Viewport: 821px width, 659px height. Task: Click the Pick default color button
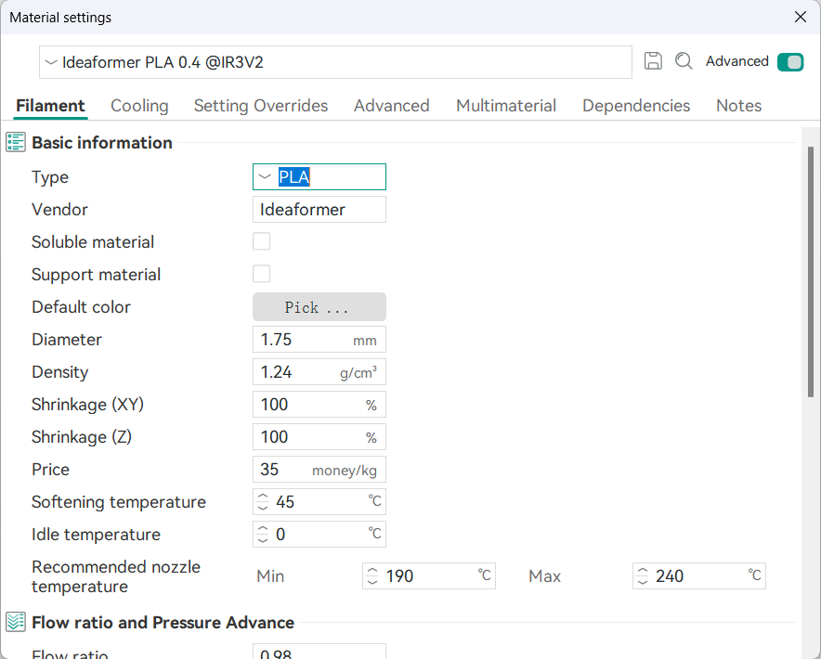[319, 306]
